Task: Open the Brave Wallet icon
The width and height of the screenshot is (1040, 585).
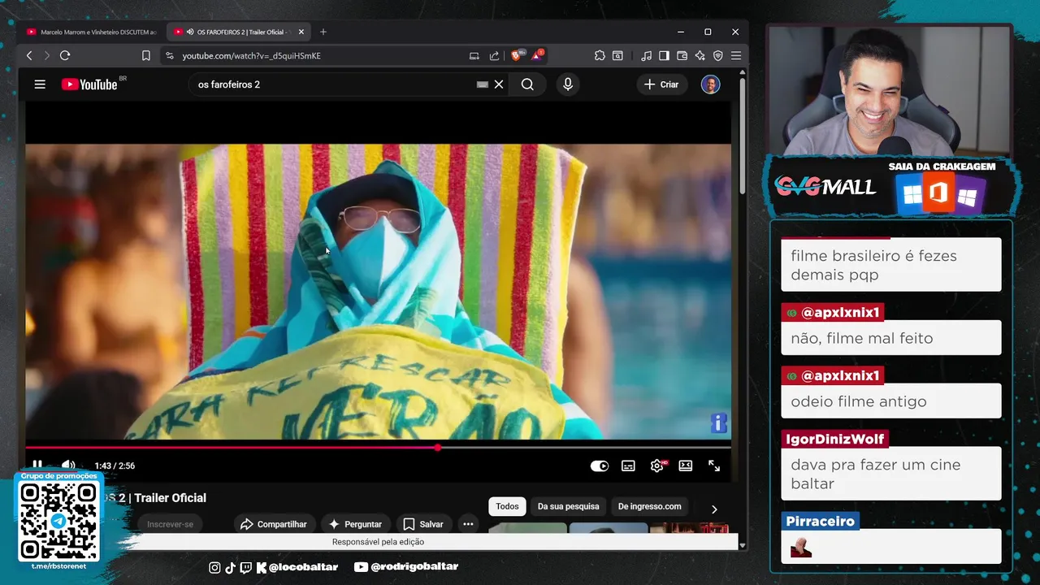Action: [682, 55]
